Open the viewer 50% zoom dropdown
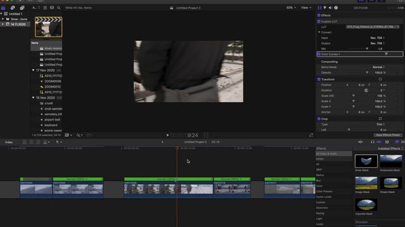Screen dimensions: 405x227 click(x=291, y=8)
